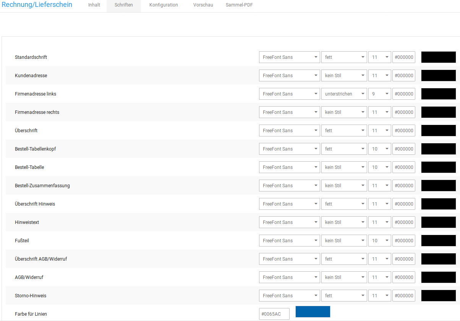The height and width of the screenshot is (321, 460).
Task: Open font size dropdown for Überschrift AGB/Widerruf
Action: [x=379, y=259]
